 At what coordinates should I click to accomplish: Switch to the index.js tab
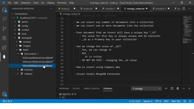tap(65, 9)
